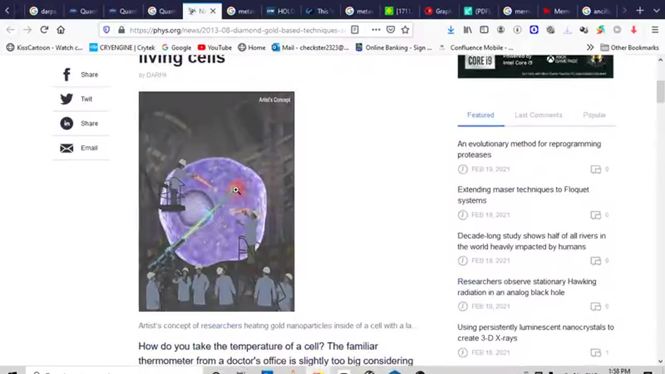Click the taskbar clock showing 1:58 PM
The height and width of the screenshot is (374, 665).
(x=619, y=371)
